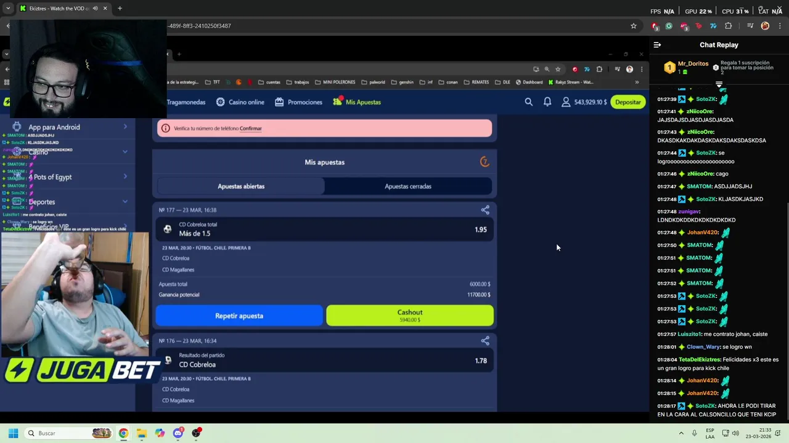Click the 1.78 odds on CD Cobreloa result
Screen dimensions: 789x443
tap(481, 361)
